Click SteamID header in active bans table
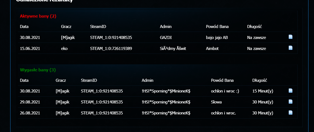This screenshot has width=314, height=132. pos(98,27)
